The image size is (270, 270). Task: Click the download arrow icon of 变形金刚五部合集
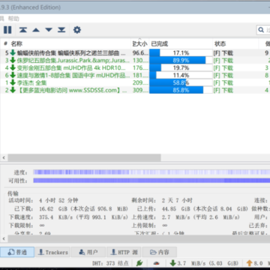(13, 67)
